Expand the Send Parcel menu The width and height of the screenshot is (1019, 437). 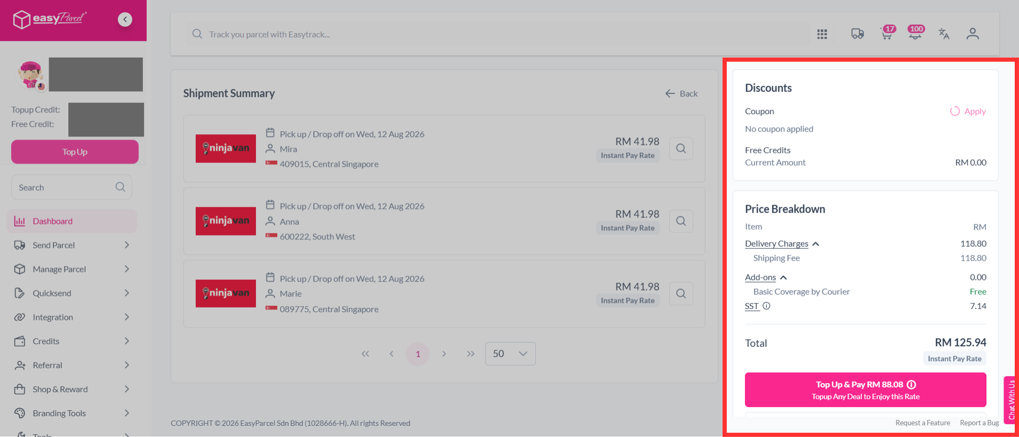tap(72, 245)
